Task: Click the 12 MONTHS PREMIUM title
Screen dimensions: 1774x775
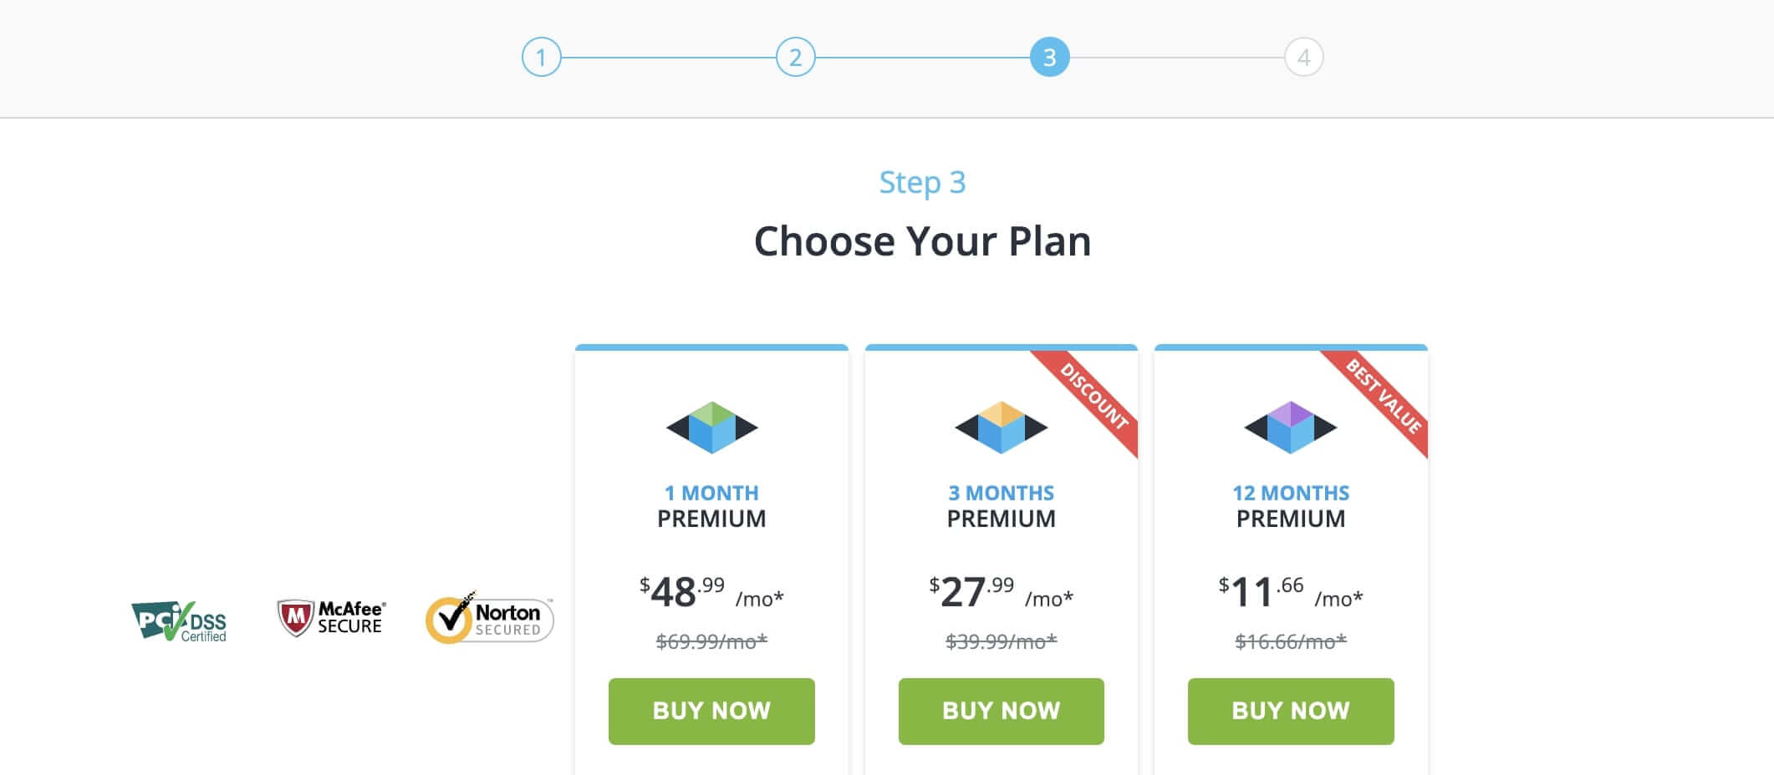Action: pos(1290,506)
